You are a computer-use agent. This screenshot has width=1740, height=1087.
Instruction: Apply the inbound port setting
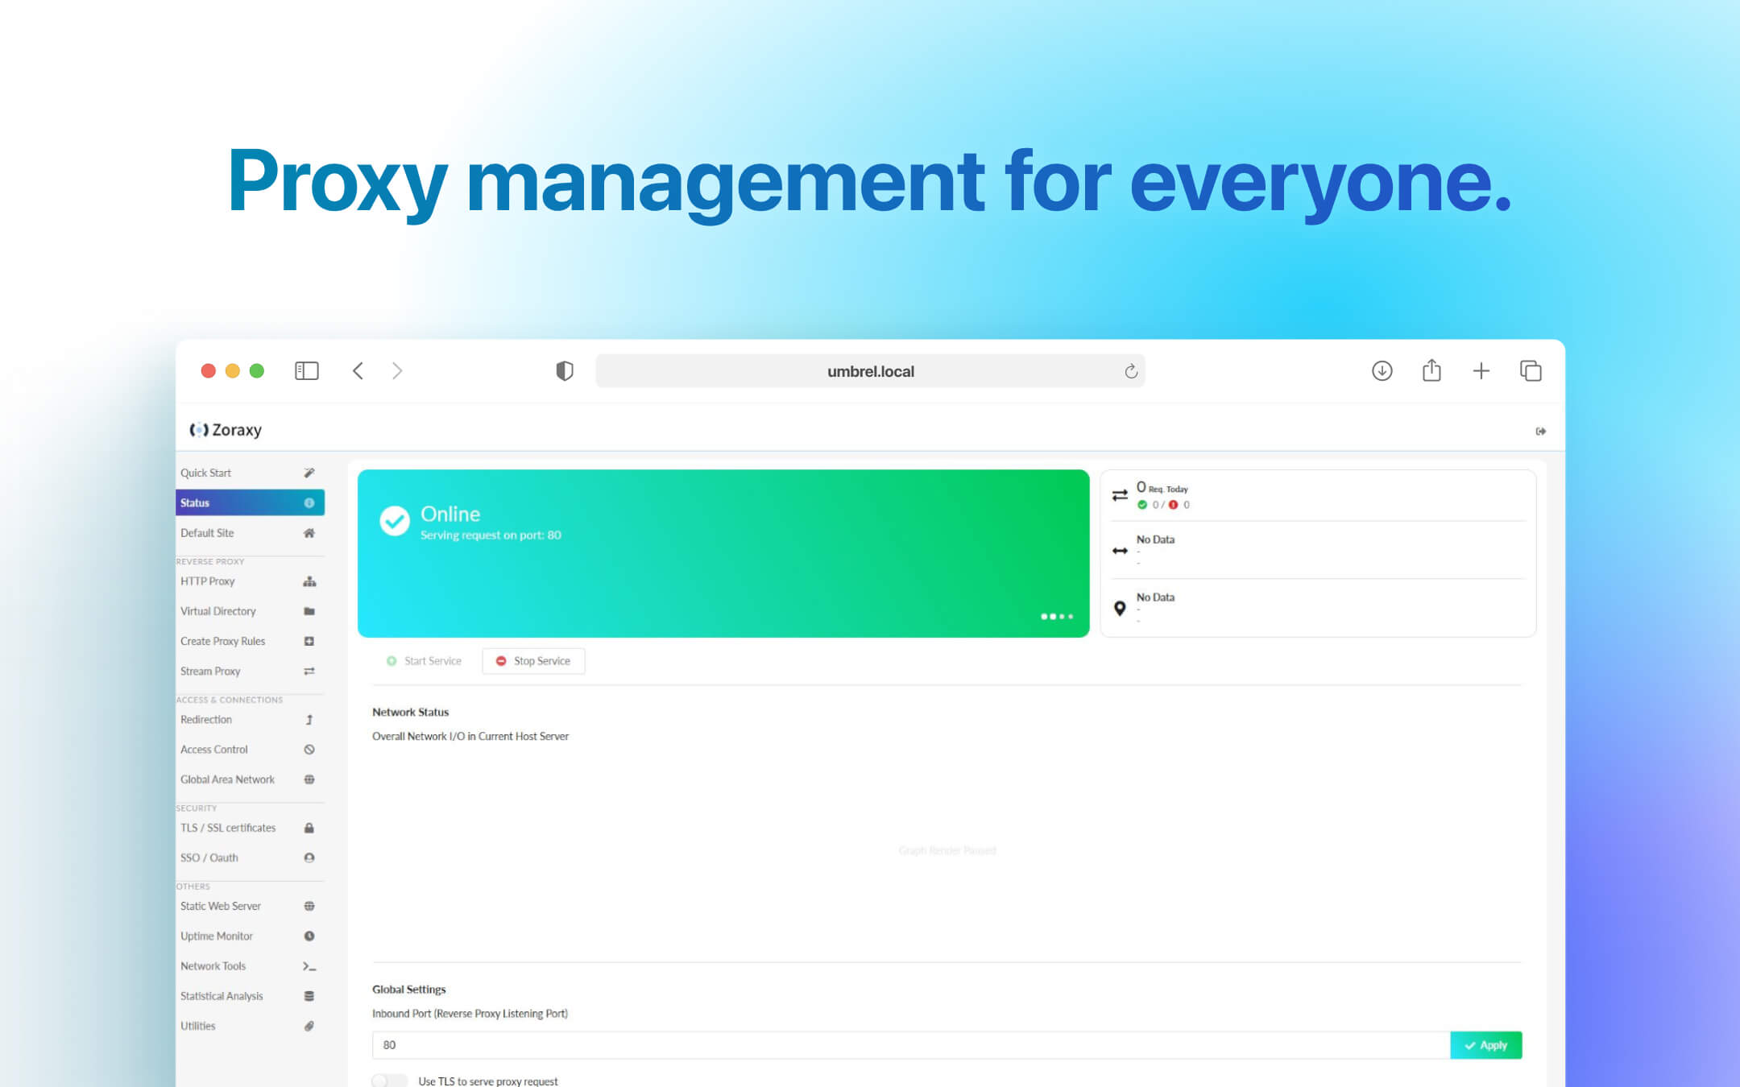coord(1485,1045)
